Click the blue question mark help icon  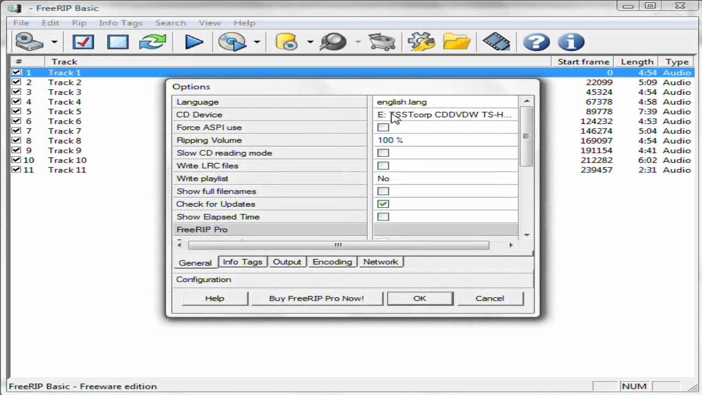click(x=536, y=42)
